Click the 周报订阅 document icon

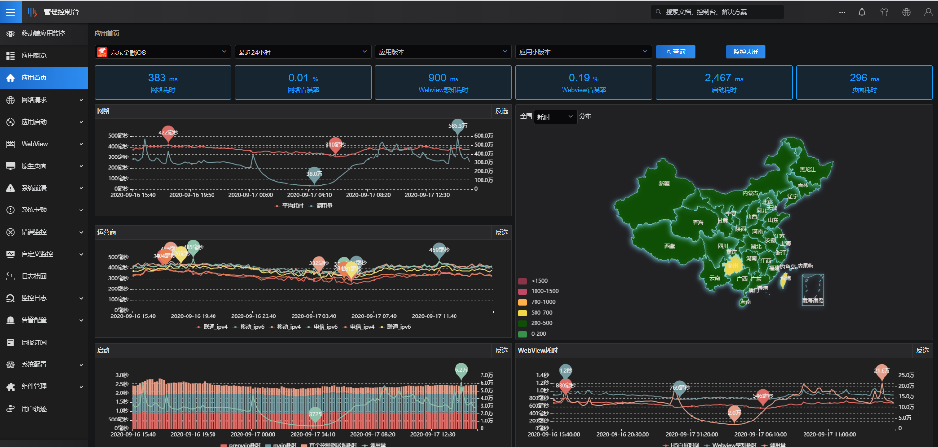10,342
